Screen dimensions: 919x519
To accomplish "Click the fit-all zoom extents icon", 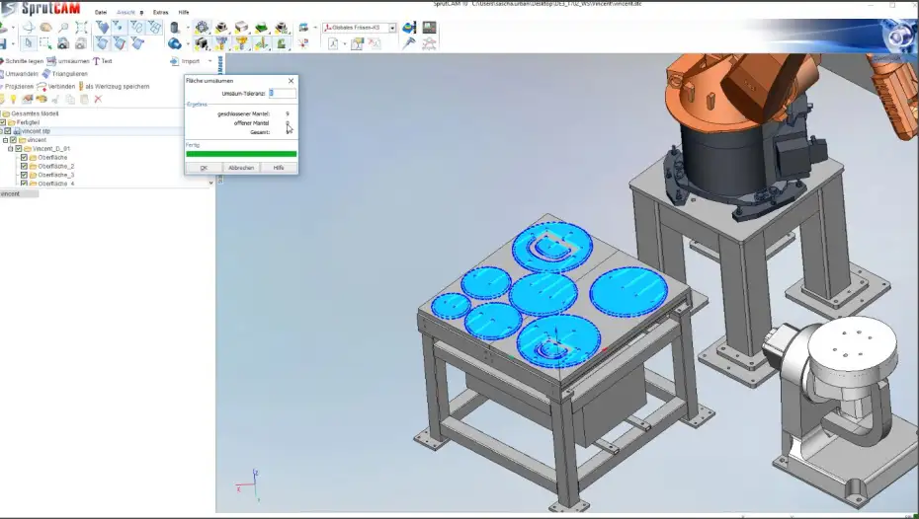I will pyautogui.click(x=81, y=27).
